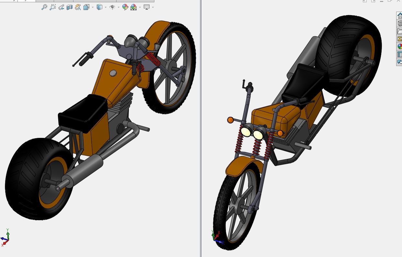This screenshot has height=257, width=402.
Task: Toggle the Section View tool
Action: click(70, 7)
